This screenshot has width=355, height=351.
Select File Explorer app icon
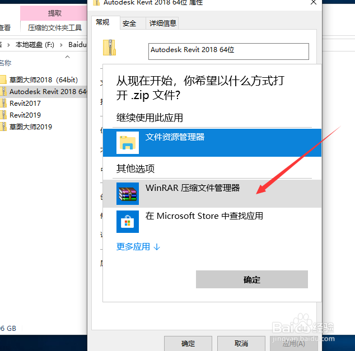pyautogui.click(x=128, y=143)
